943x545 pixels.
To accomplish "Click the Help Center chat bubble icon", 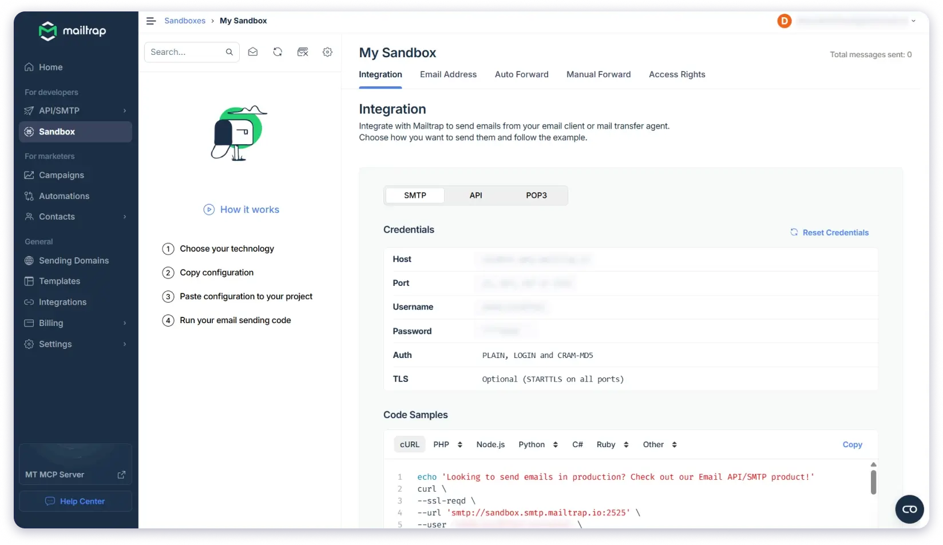I will pos(50,502).
